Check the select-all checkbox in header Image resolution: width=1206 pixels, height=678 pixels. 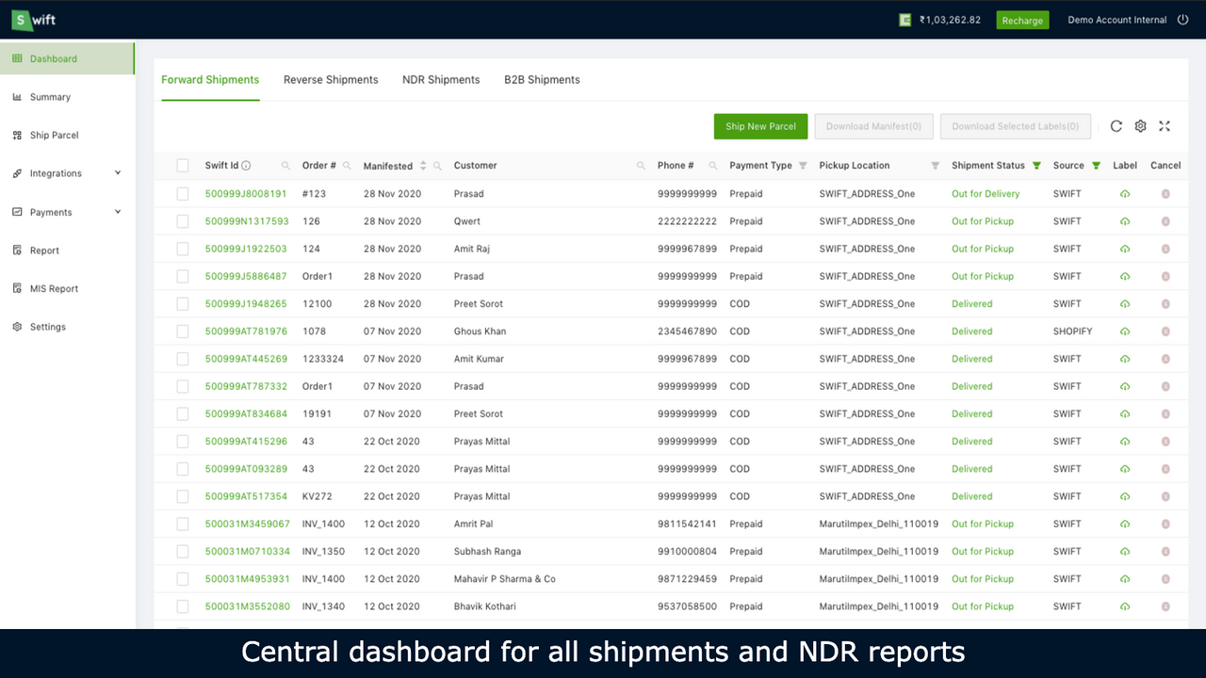pyautogui.click(x=182, y=165)
